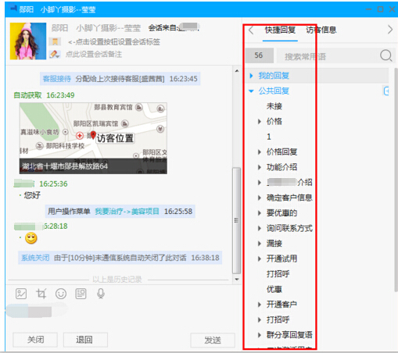Click the search magnifier icon for common phrases

tap(386, 55)
